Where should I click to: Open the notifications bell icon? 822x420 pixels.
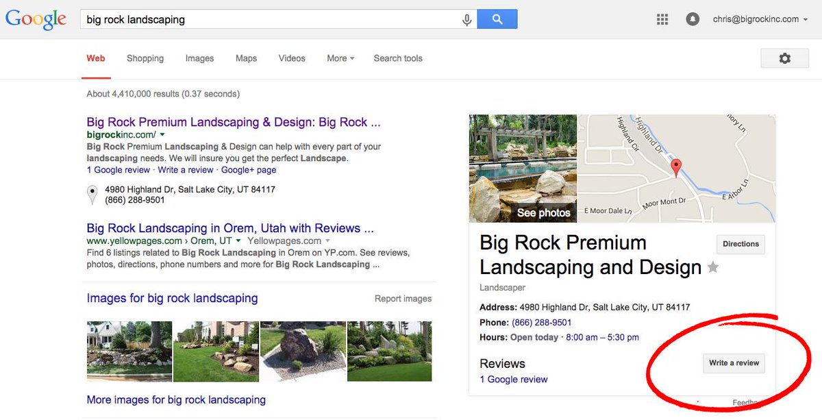click(693, 20)
